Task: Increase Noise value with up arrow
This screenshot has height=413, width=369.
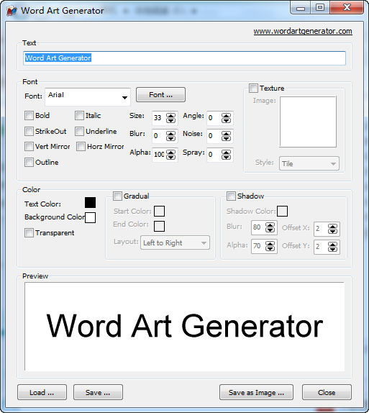Action: tap(226, 134)
